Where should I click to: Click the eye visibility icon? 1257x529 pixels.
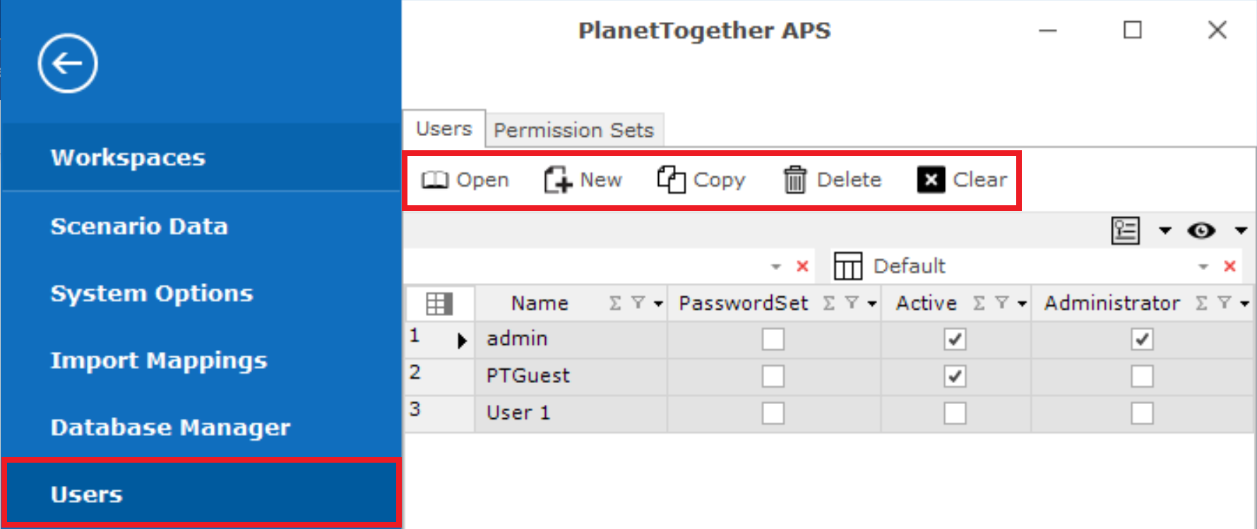(x=1201, y=230)
